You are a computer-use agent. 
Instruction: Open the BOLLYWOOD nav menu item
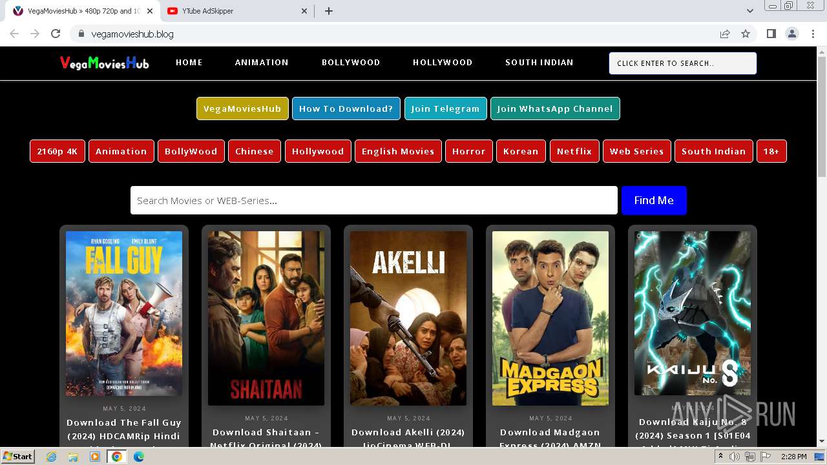351,63
